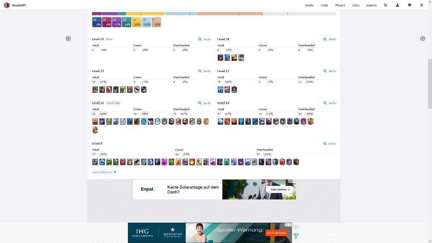Go to Decks in top navigation
The height and width of the screenshot is (243, 432).
coord(309,5)
